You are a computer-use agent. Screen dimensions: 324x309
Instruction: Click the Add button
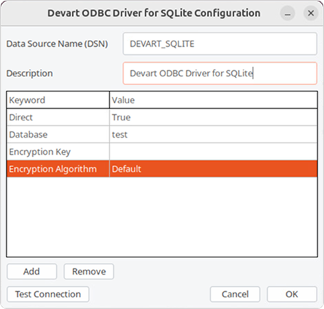pos(32,271)
